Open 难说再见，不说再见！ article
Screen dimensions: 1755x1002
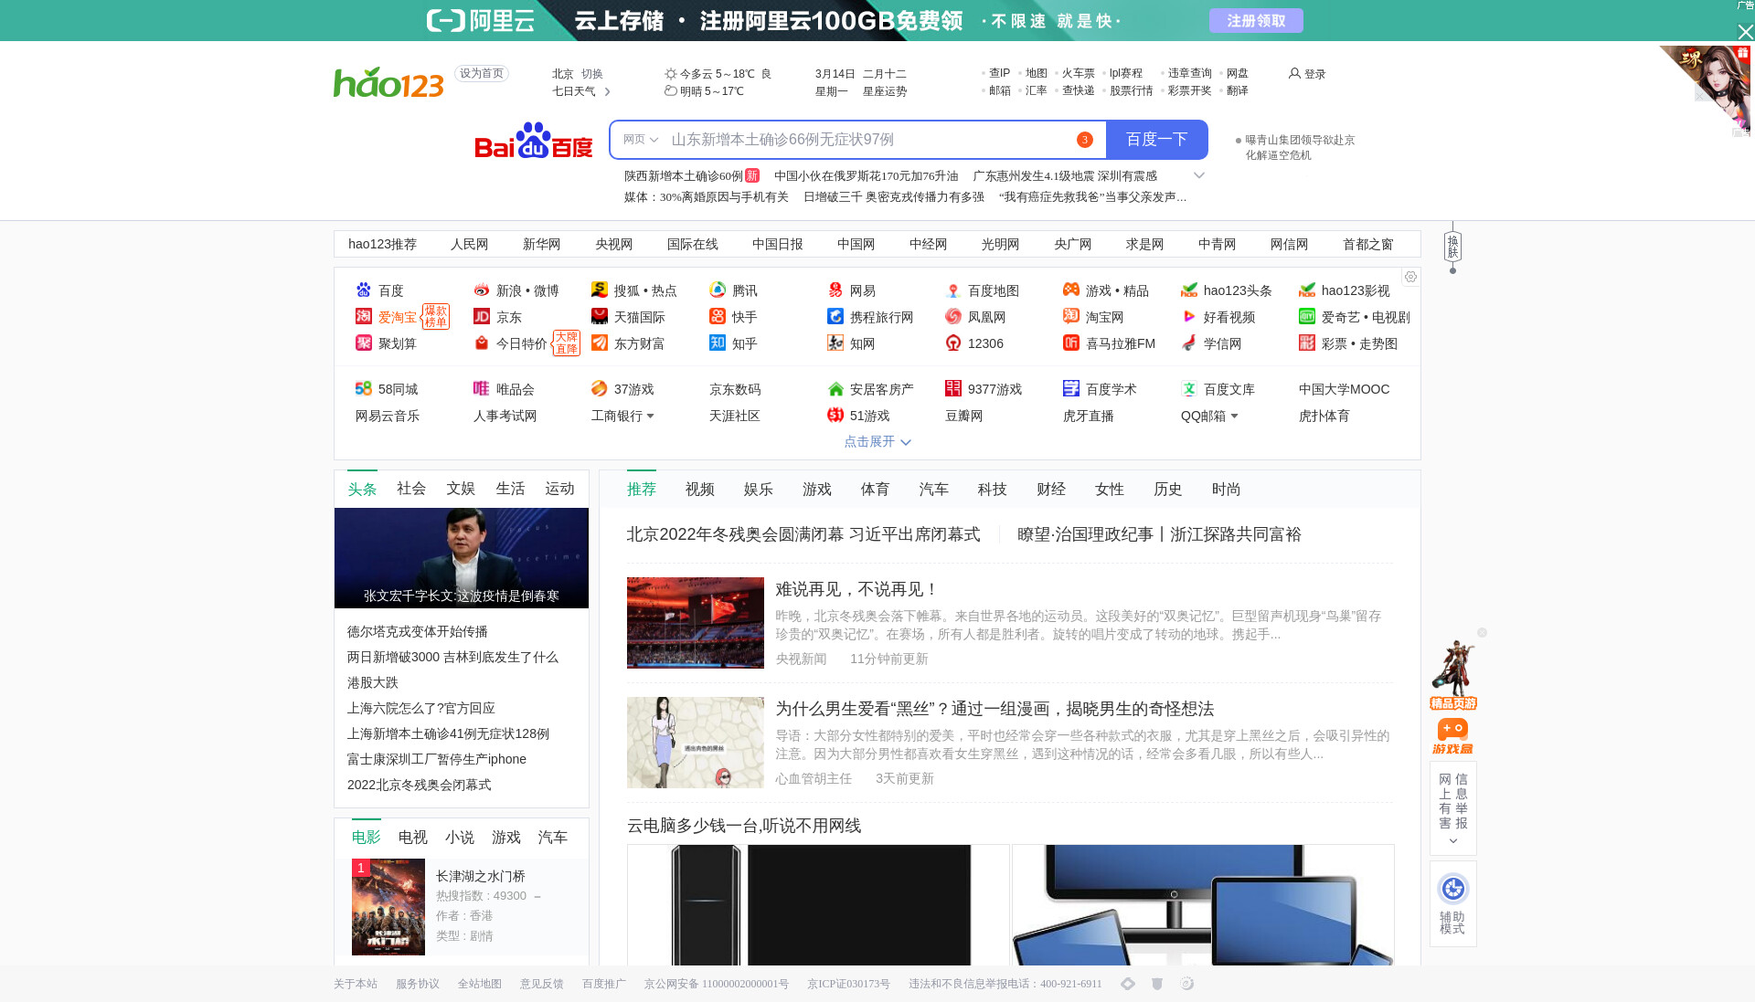click(856, 590)
